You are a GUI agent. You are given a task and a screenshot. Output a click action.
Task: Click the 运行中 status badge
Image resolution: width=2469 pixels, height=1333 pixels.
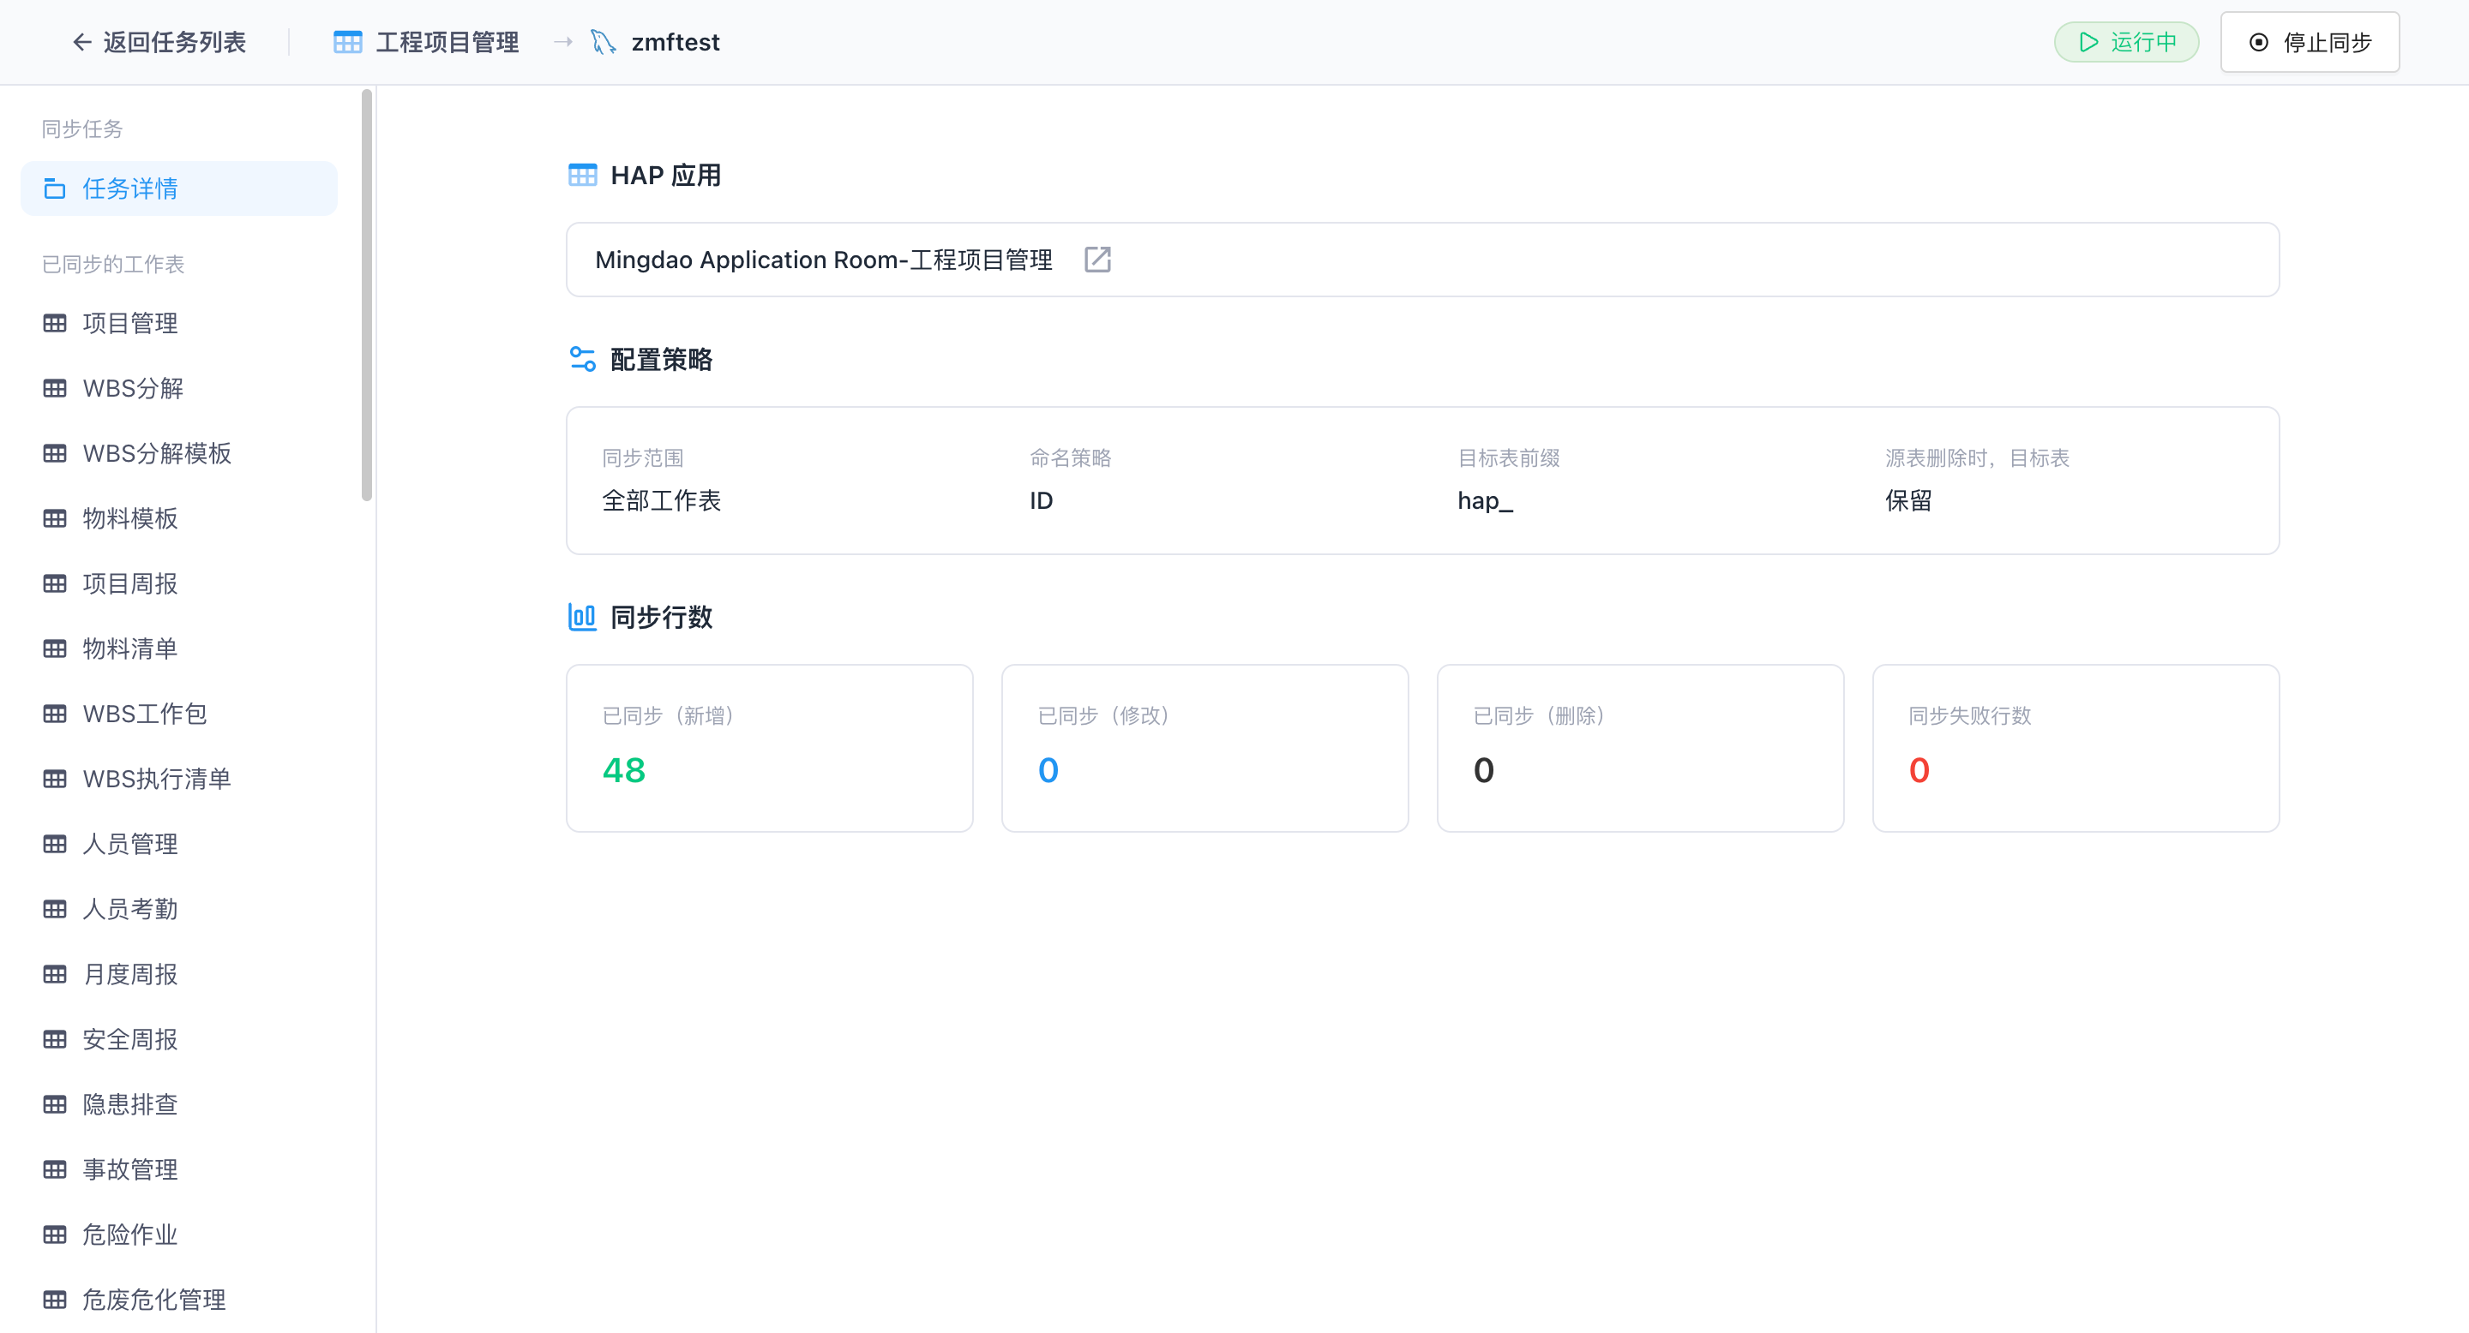(x=2126, y=42)
